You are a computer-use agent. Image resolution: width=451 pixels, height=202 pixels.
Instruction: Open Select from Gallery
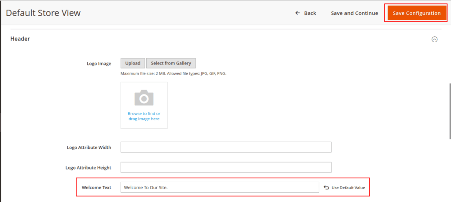[171, 63]
